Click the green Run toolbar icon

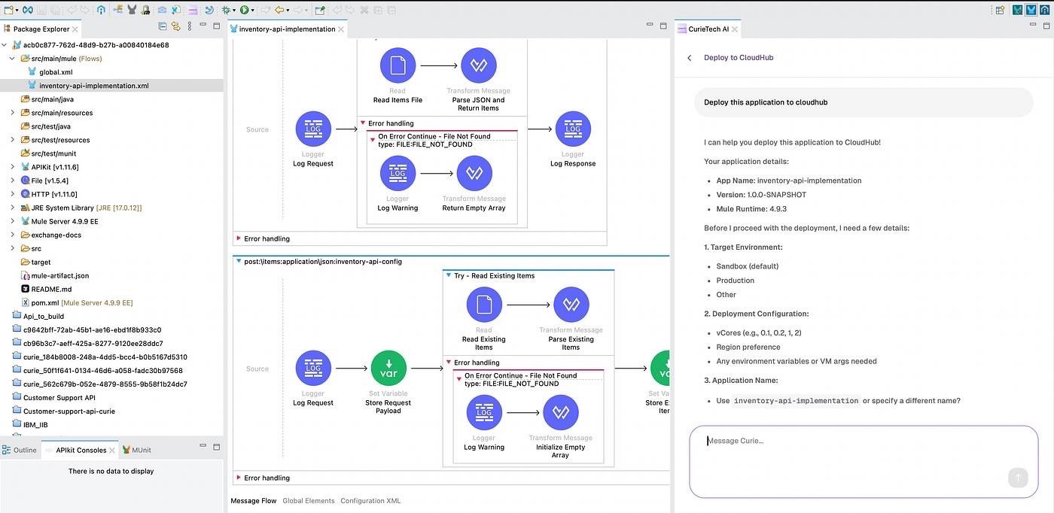244,10
